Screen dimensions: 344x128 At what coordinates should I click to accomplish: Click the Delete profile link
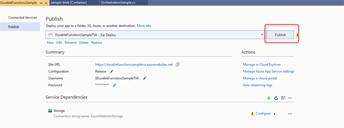click(84, 43)
